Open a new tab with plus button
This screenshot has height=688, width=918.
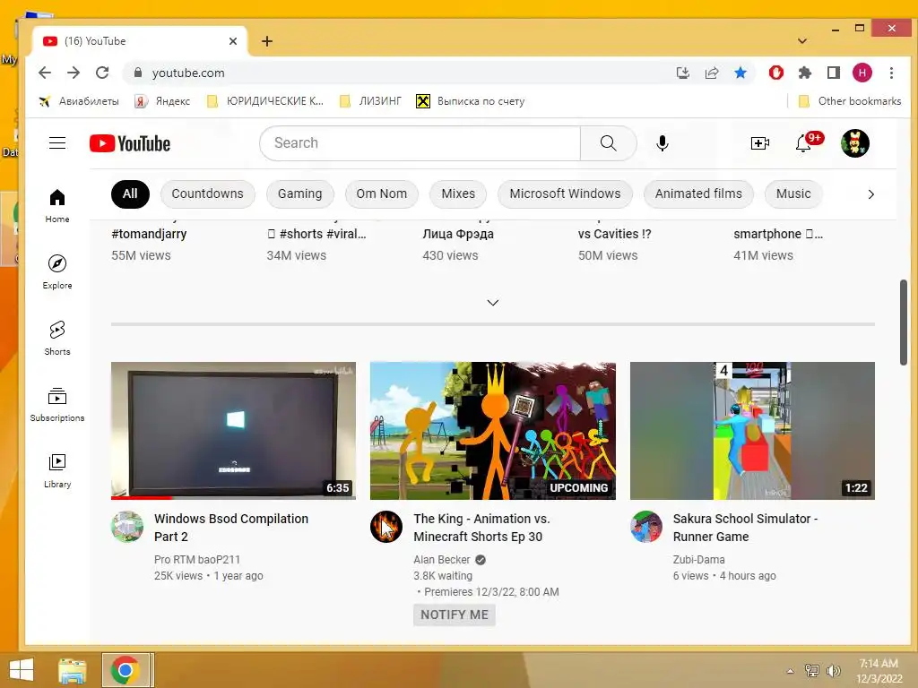tap(267, 41)
